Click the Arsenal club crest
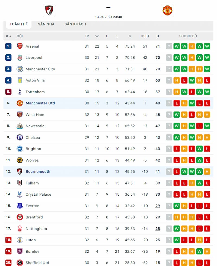217x266 pixels. 20,46
